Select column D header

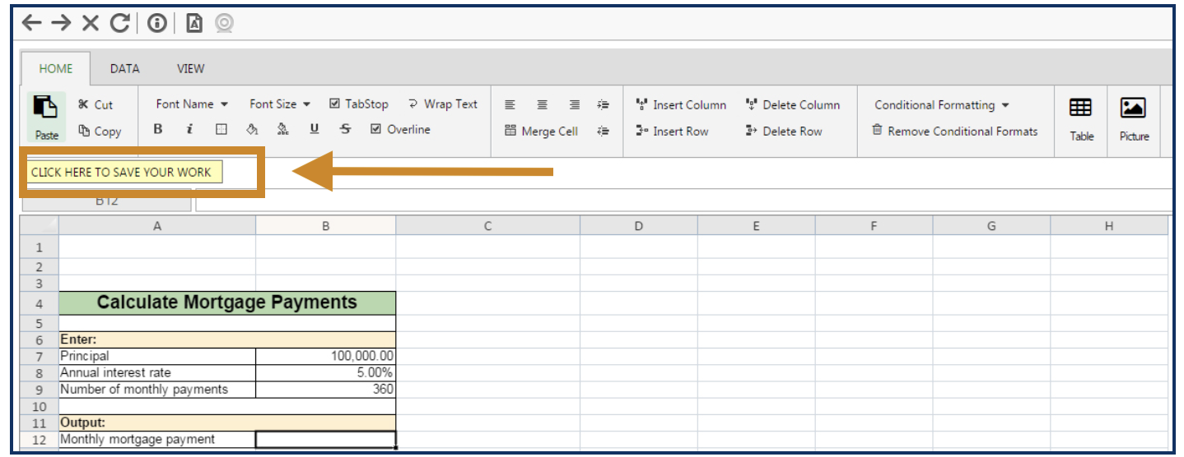[x=639, y=226]
